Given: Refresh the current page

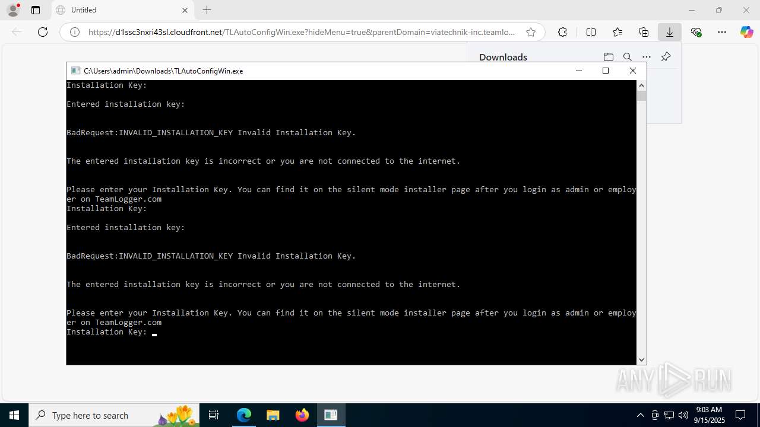Looking at the screenshot, I should pos(43,32).
